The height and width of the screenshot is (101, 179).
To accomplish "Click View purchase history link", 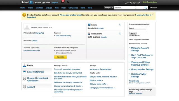I will click(x=63, y=36).
